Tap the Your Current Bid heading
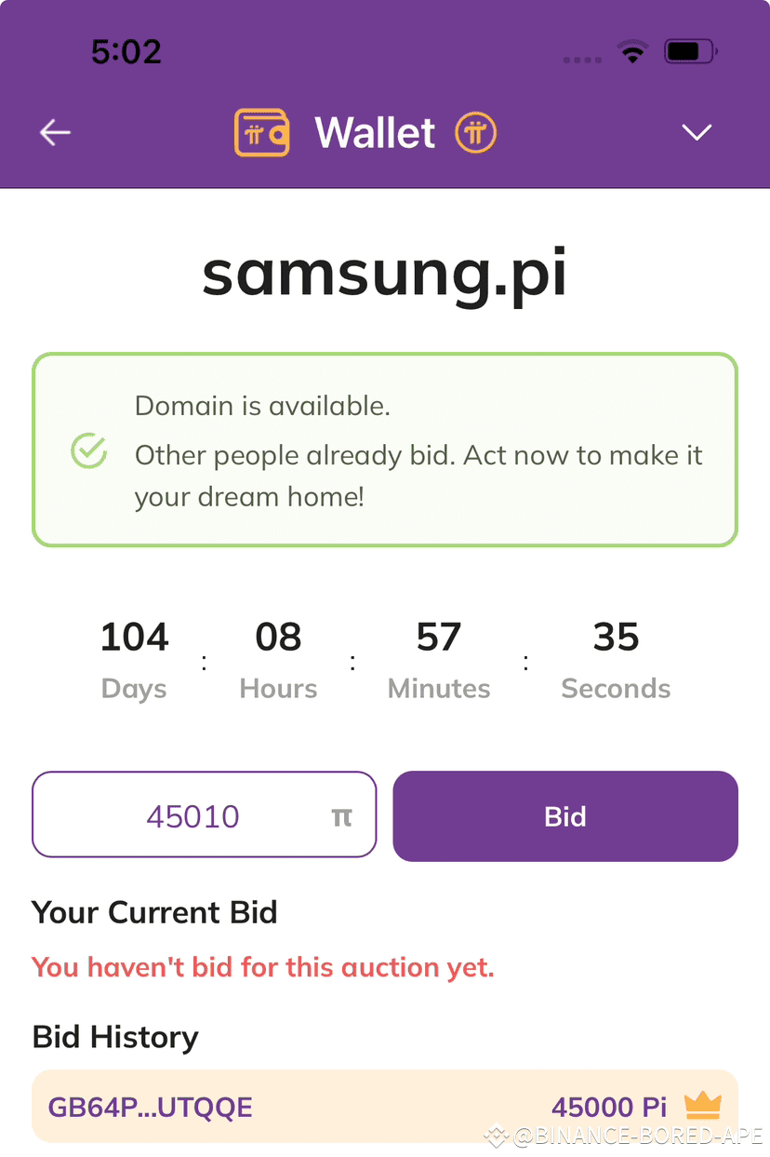 point(154,912)
